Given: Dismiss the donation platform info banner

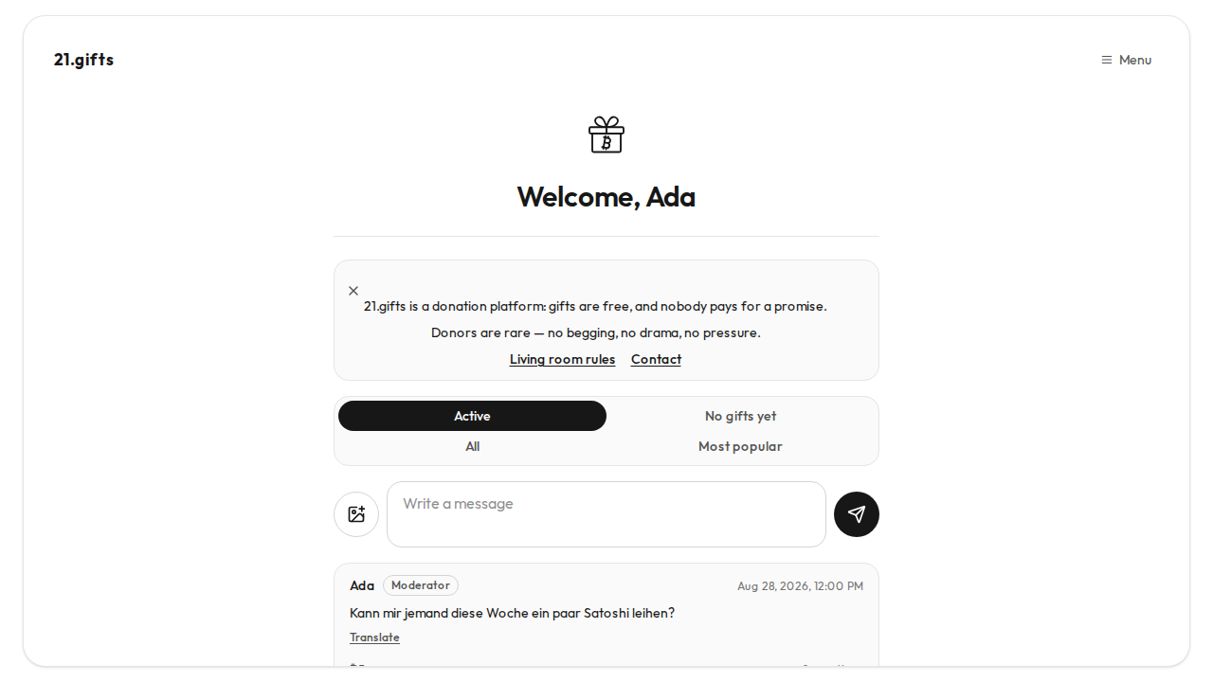Looking at the screenshot, I should pyautogui.click(x=353, y=291).
